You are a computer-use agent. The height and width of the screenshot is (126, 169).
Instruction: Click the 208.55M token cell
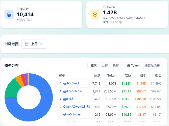tap(110, 91)
